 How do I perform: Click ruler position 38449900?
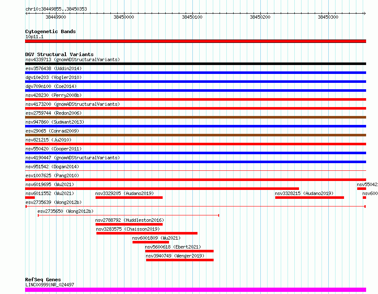(56, 17)
